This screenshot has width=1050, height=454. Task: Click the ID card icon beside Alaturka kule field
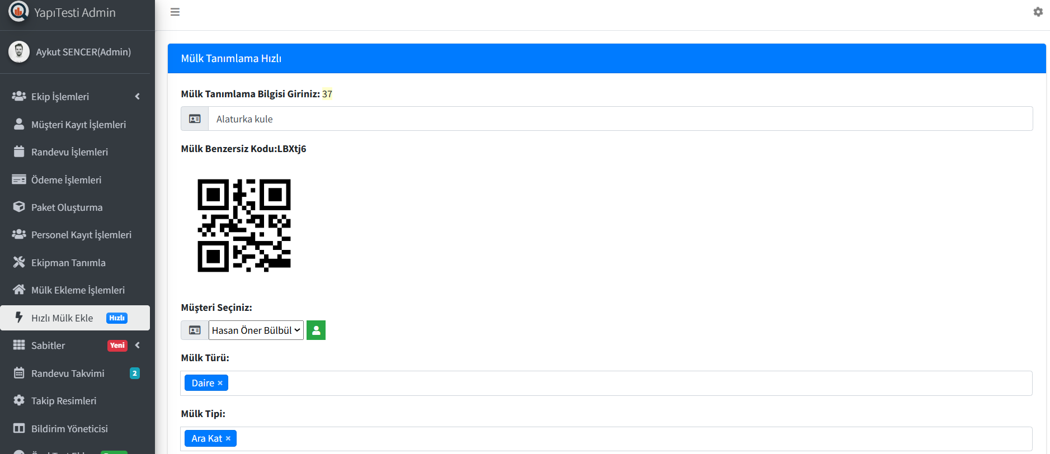(195, 119)
